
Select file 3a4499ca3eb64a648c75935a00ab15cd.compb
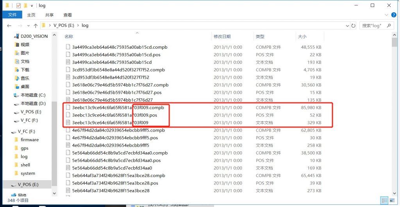[120, 47]
